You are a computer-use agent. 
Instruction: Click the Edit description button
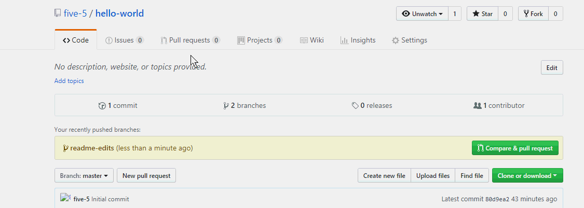point(552,68)
